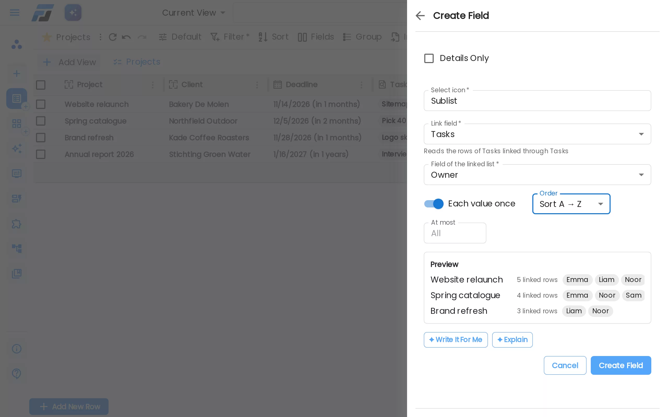Open the hamburger menu icon
This screenshot has width=668, height=417.
pos(14,13)
